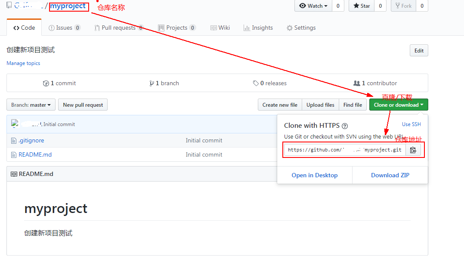The image size is (464, 256).
Task: Open the Wiki tab
Action: (x=220, y=28)
